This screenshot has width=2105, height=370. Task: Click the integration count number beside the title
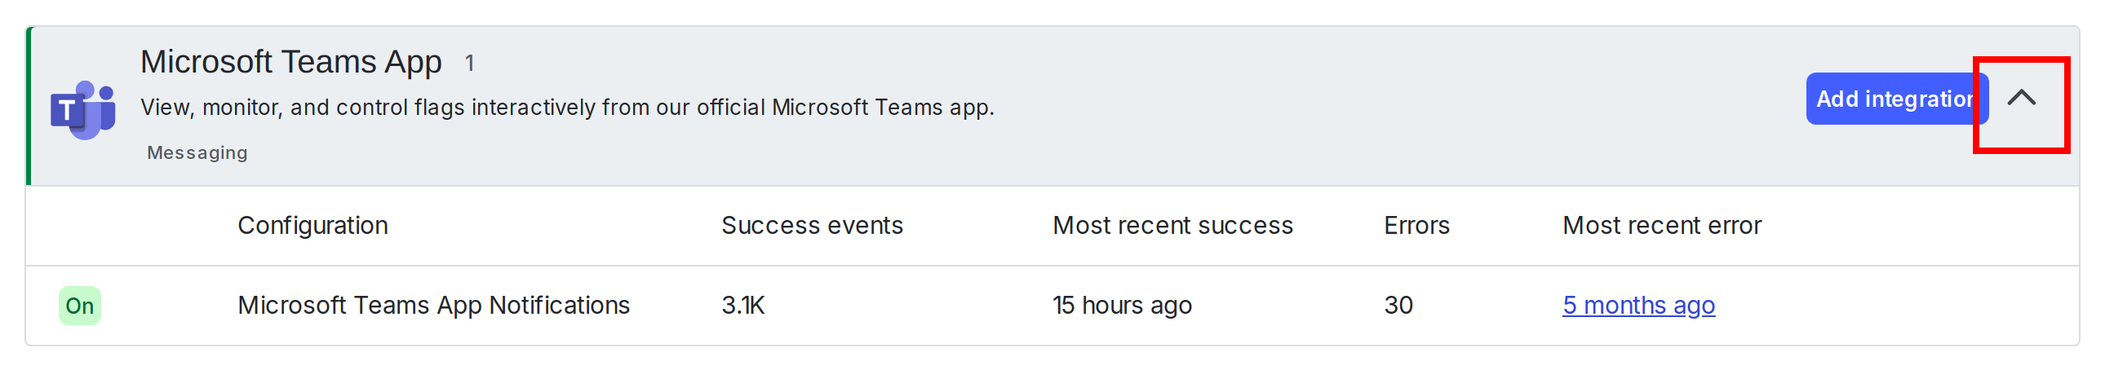tap(469, 64)
